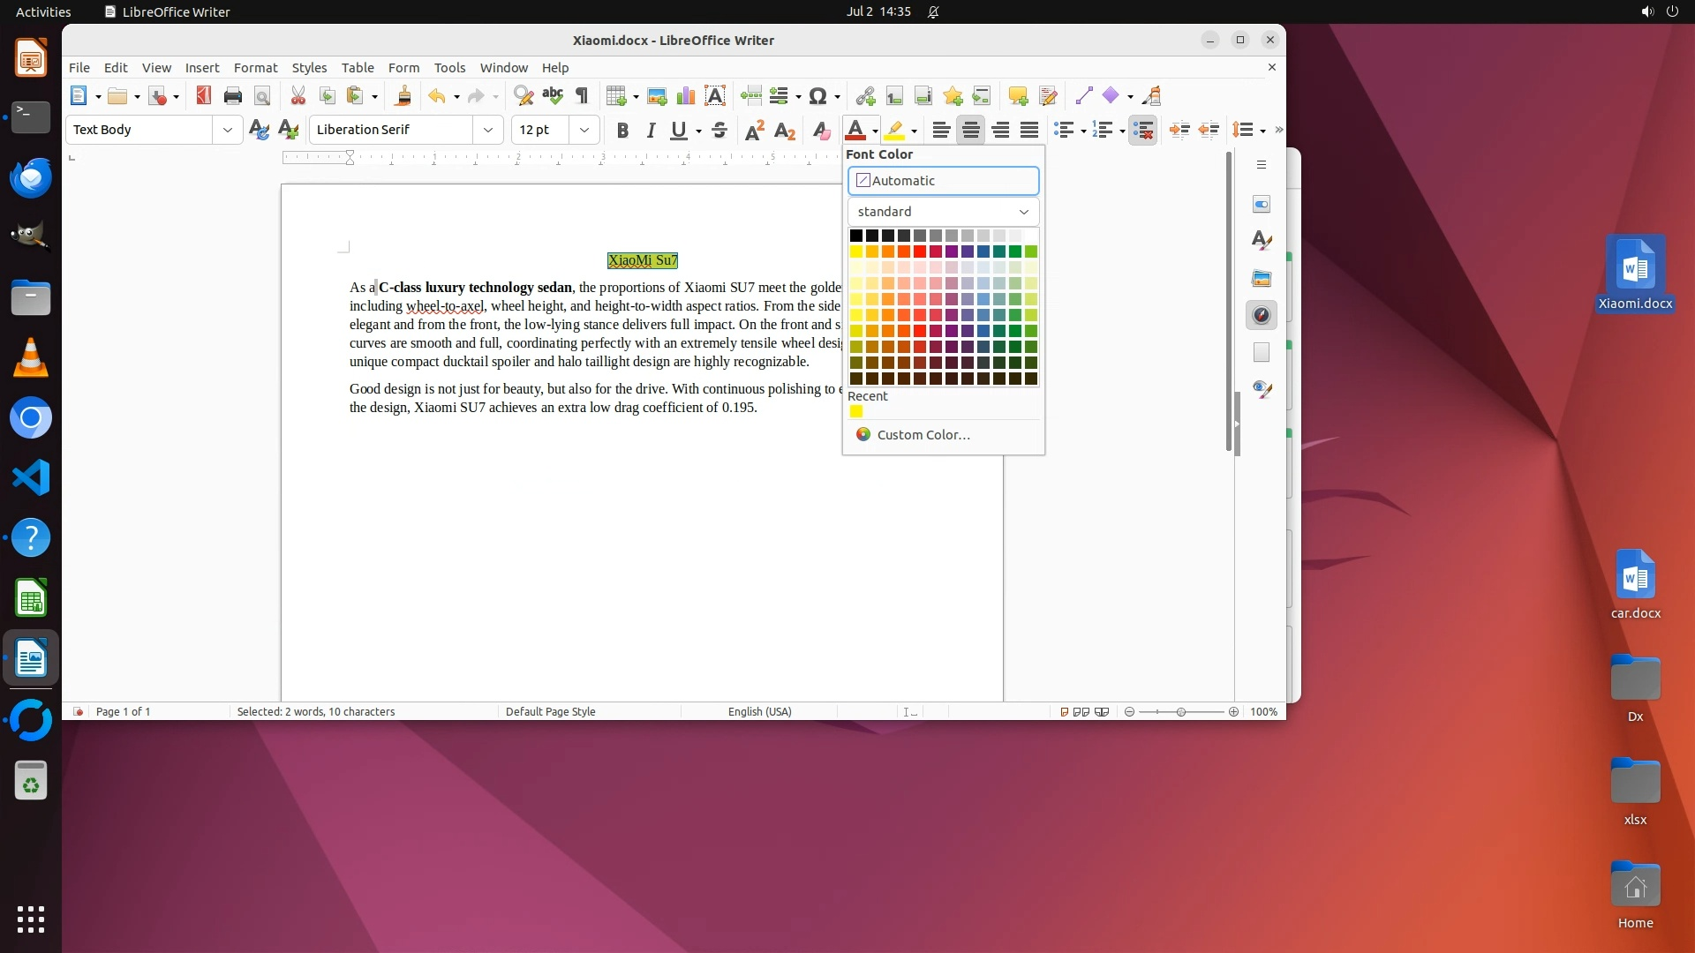Click Superscript icon in formatting toolbar
This screenshot has width=1695, height=953.
[754, 131]
